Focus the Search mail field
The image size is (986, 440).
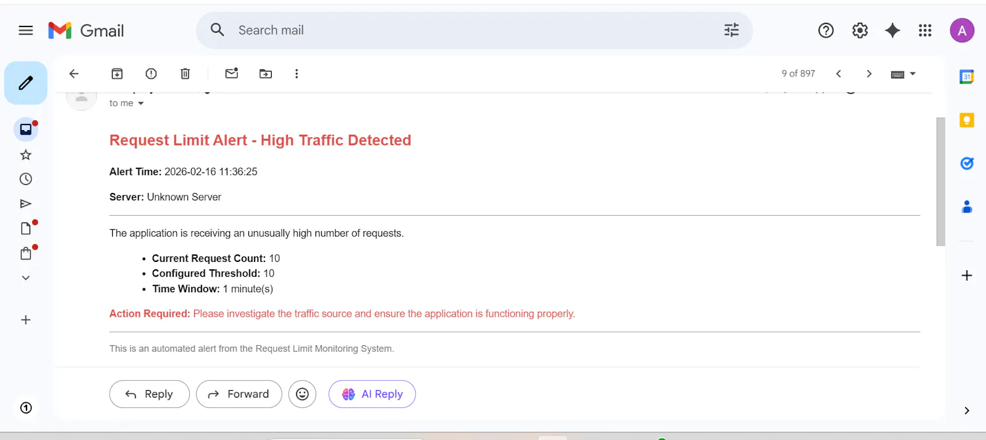point(475,30)
